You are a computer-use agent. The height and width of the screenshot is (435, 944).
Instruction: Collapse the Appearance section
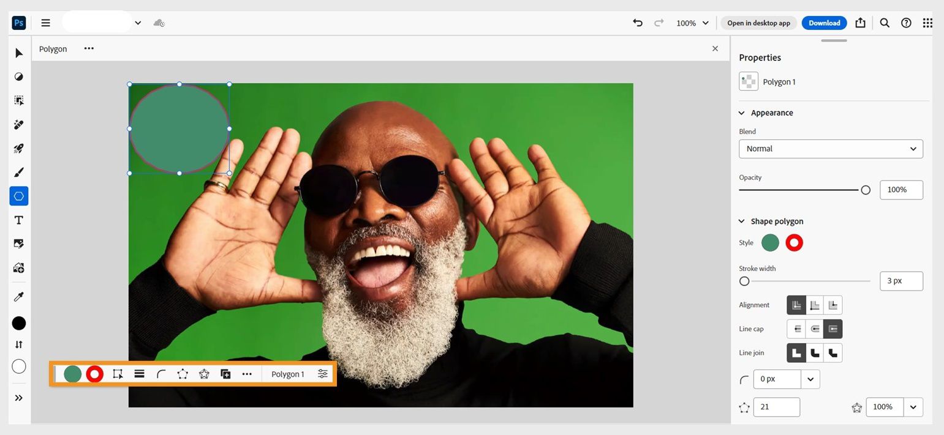point(741,113)
